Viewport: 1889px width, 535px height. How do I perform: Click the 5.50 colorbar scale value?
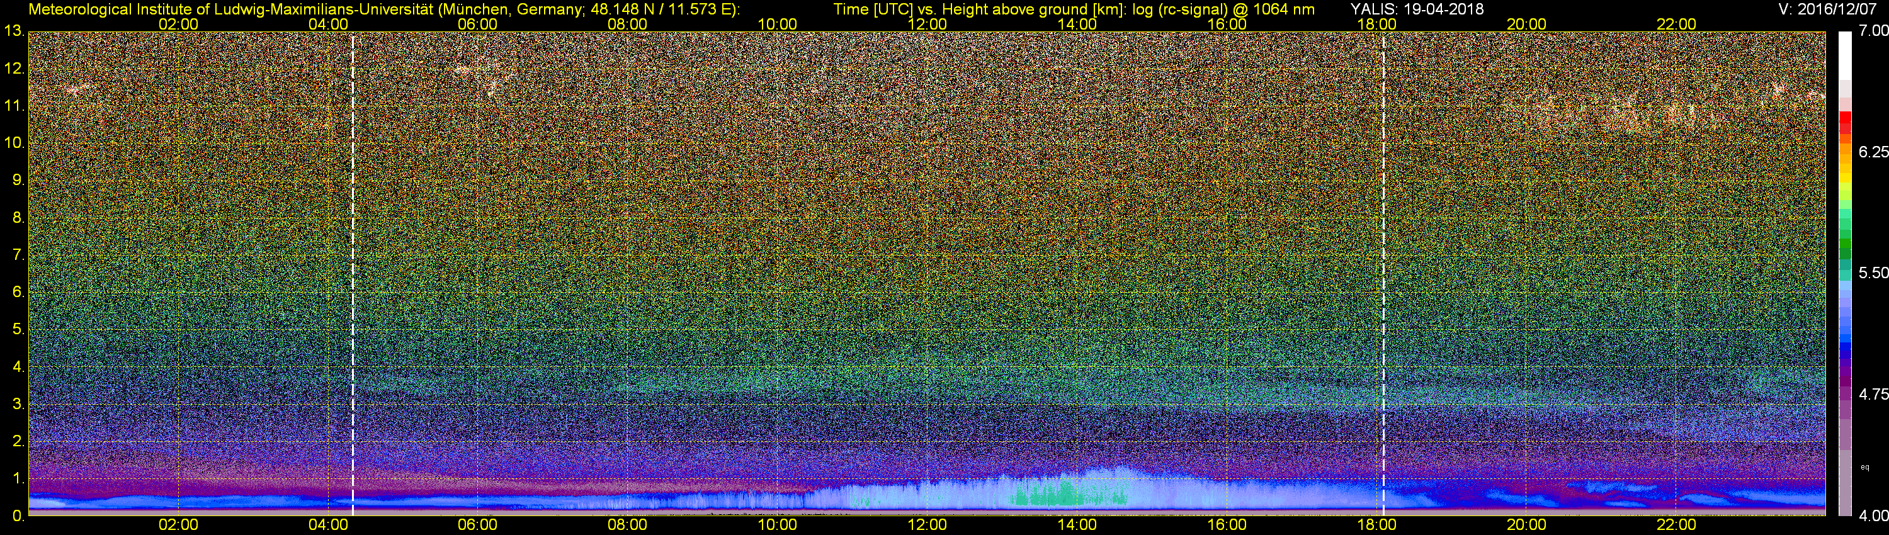1873,273
